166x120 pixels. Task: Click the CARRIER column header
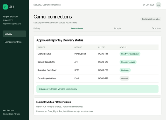pos(41,47)
